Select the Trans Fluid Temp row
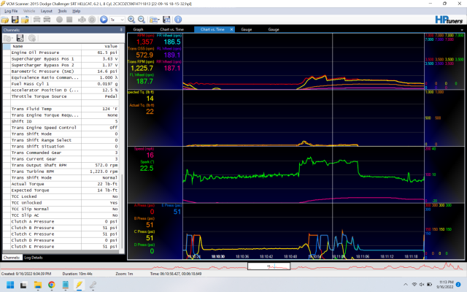The width and height of the screenshot is (467, 292). click(61, 109)
